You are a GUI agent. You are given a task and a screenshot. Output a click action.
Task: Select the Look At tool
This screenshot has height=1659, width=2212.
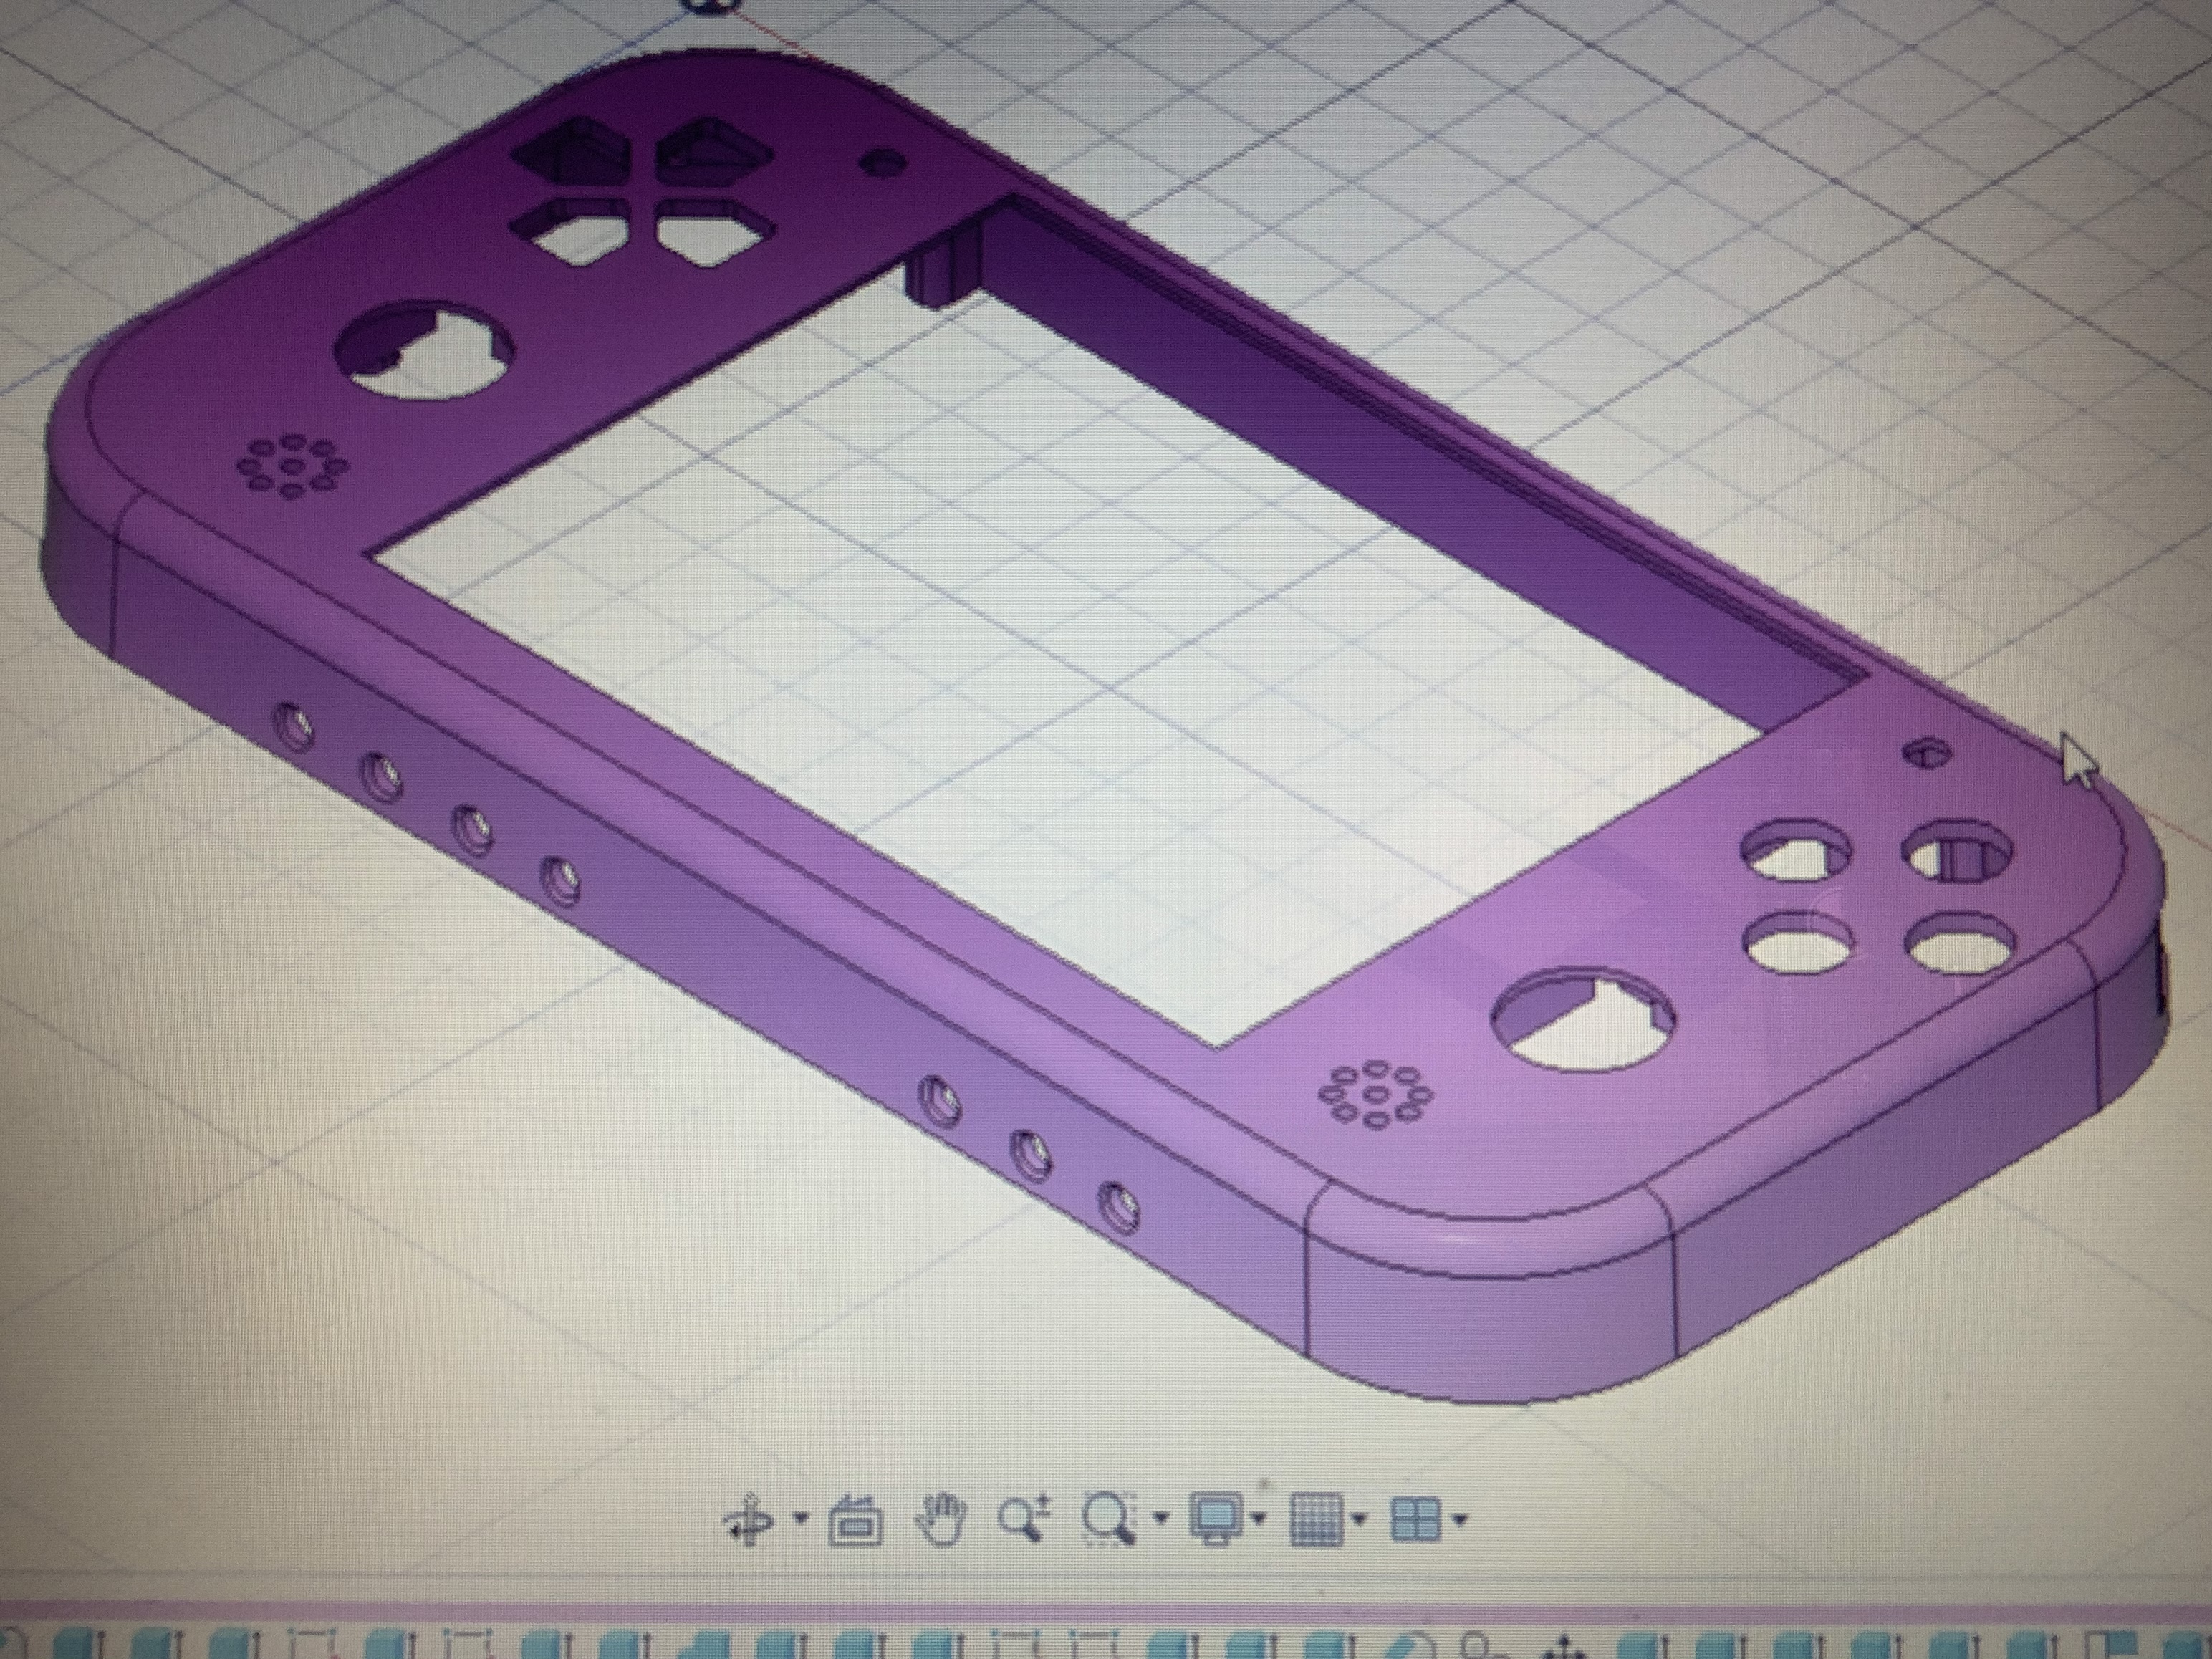pyautogui.click(x=856, y=1522)
